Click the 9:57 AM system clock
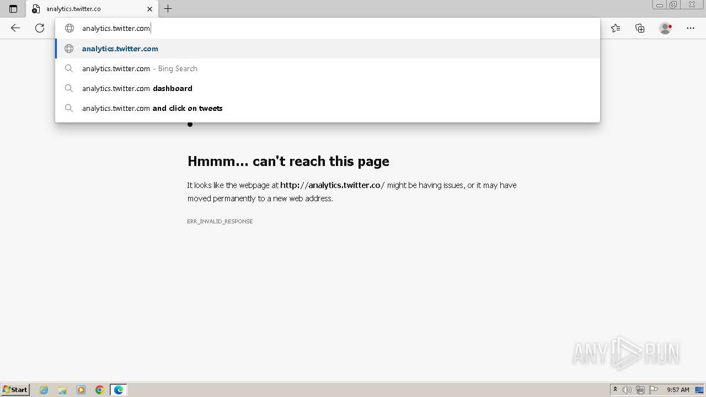The width and height of the screenshot is (706, 397). point(678,390)
